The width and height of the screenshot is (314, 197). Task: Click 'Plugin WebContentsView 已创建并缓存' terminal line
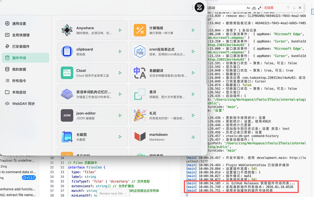click(258, 165)
